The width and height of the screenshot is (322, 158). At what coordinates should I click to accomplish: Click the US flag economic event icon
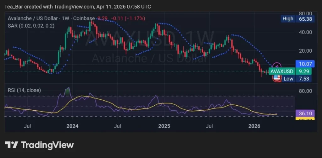click(x=277, y=78)
